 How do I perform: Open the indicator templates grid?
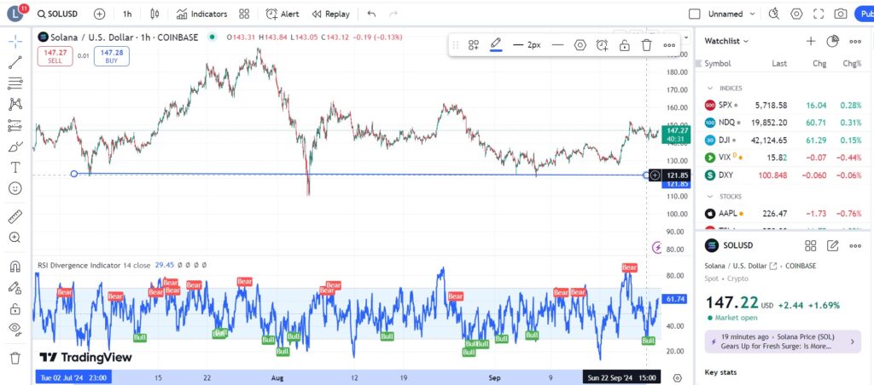(244, 14)
